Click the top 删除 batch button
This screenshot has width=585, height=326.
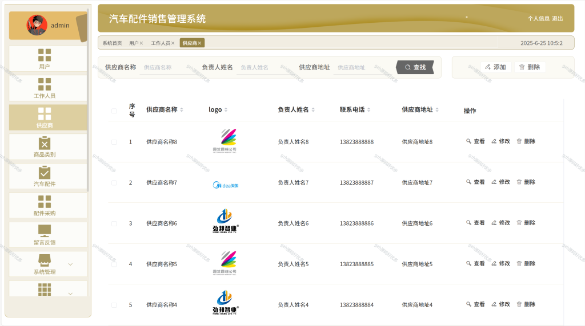[530, 67]
